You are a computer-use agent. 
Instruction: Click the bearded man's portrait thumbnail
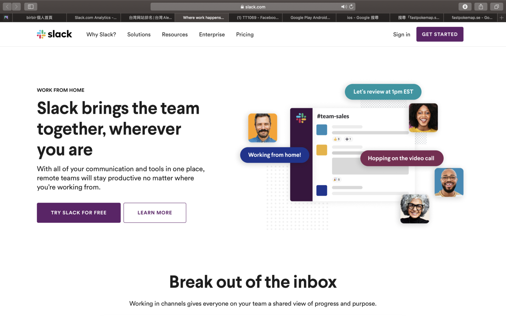pos(262,128)
